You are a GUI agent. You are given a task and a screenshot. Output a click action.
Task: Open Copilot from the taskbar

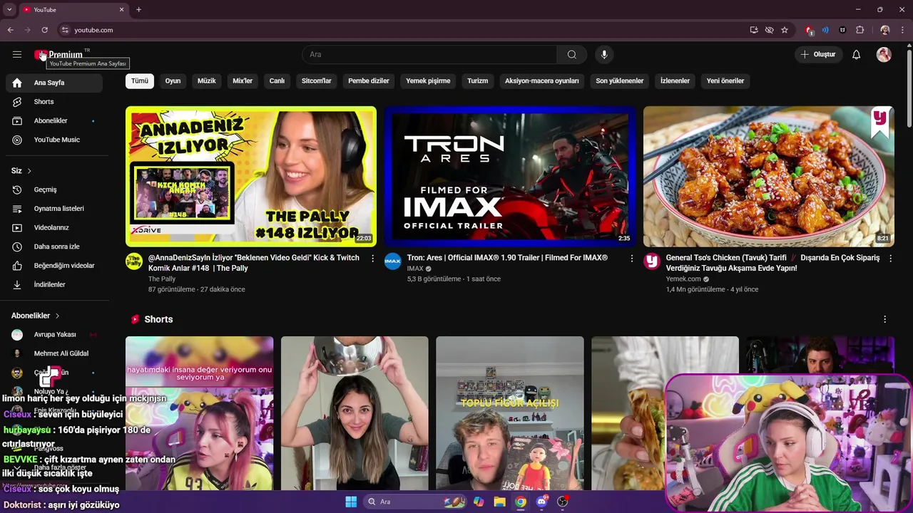479,502
